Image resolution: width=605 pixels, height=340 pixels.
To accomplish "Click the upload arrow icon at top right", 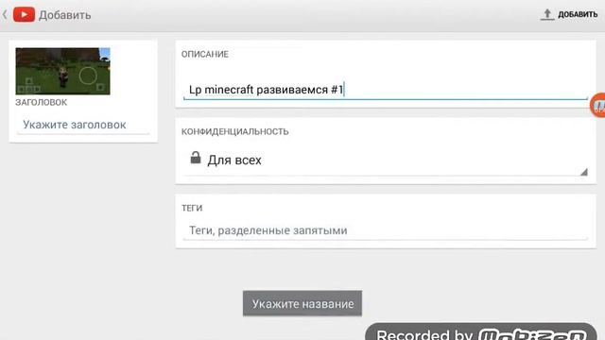I will tap(546, 15).
